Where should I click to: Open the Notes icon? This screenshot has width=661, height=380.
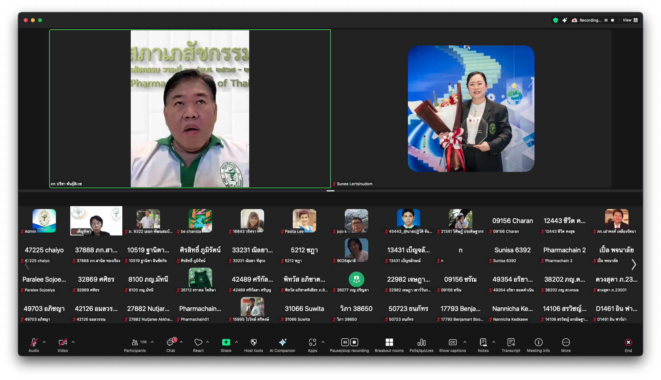click(483, 342)
